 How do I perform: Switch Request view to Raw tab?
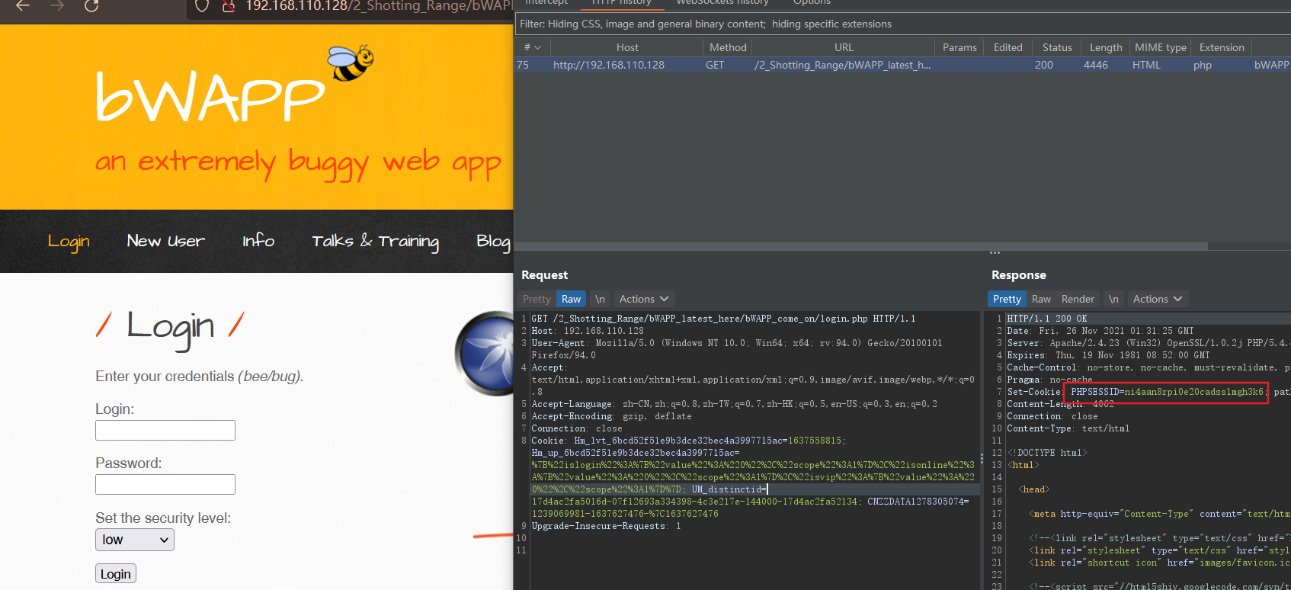coord(571,299)
